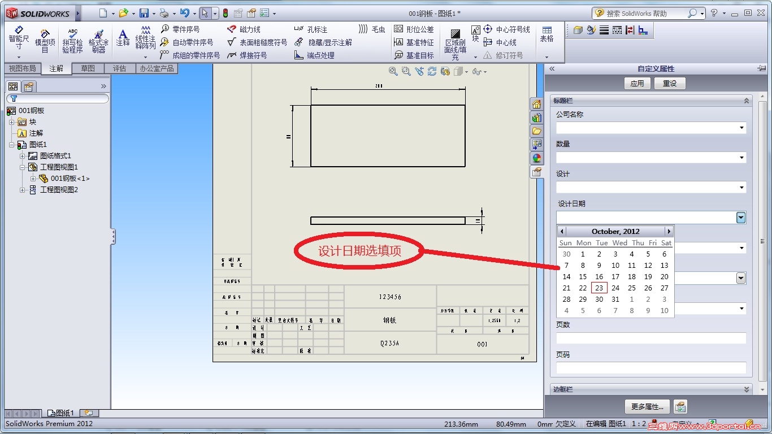Add a 焊接符号 weld symbol
772x434 pixels.
pyautogui.click(x=247, y=55)
